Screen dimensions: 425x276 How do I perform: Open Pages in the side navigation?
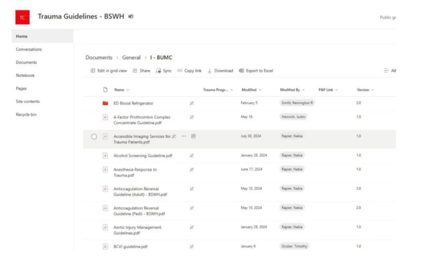(x=21, y=88)
